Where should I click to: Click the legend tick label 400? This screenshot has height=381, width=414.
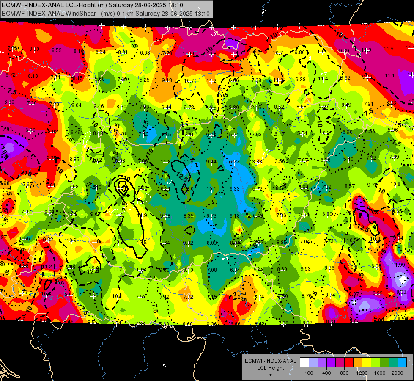[x=326, y=373]
